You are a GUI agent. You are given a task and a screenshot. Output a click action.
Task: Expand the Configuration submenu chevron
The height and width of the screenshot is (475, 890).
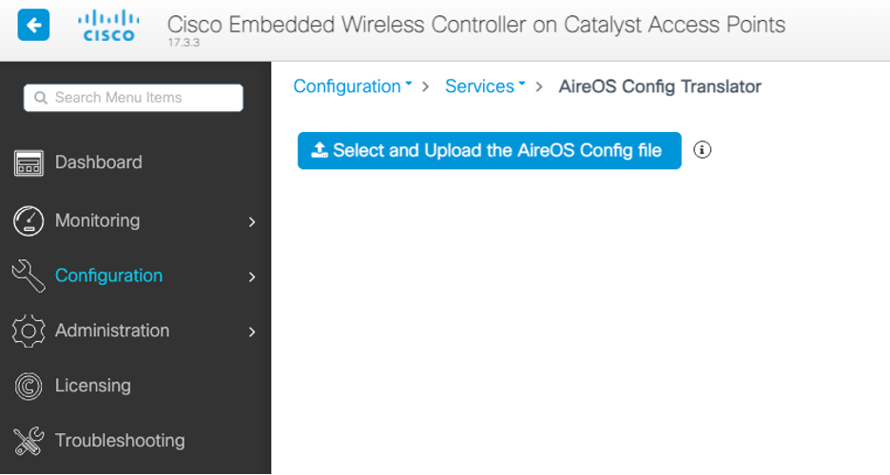pos(252,276)
